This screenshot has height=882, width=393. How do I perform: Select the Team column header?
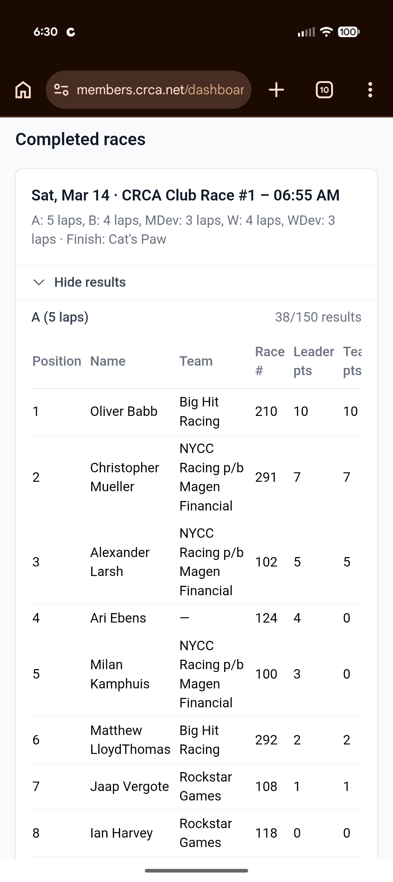tap(196, 361)
